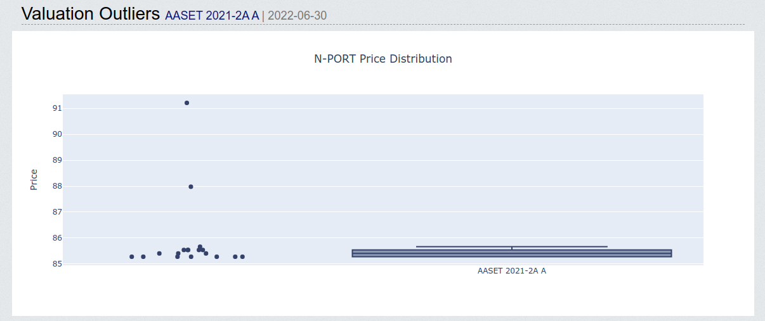The image size is (765, 321).
Task: Click the Valuation Outliers page heading
Action: [x=91, y=14]
